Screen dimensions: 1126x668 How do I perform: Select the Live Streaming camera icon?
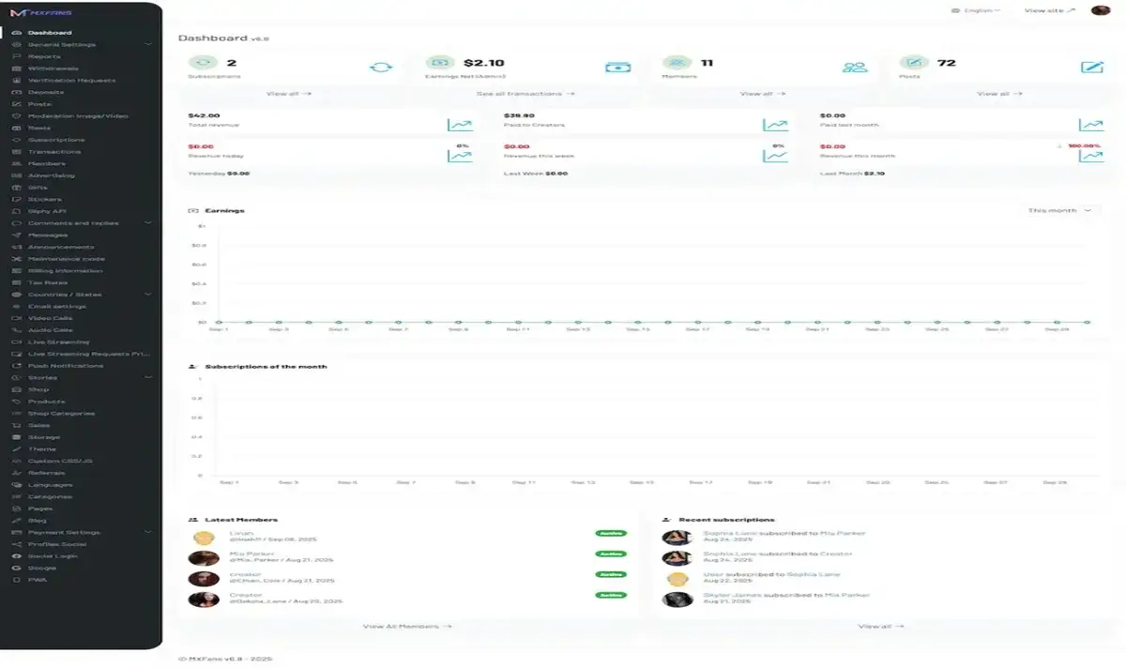click(17, 342)
